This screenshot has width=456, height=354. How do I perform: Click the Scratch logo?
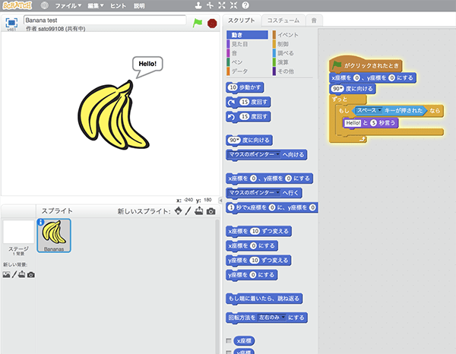[17, 5]
